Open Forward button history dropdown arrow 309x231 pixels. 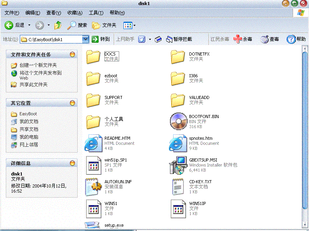(x=49, y=25)
